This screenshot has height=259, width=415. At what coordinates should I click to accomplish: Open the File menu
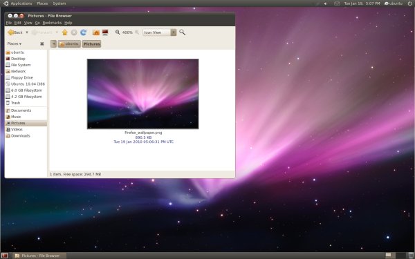point(9,23)
